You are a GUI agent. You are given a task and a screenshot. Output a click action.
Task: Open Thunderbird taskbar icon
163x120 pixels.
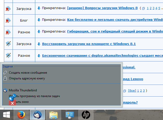37,115
